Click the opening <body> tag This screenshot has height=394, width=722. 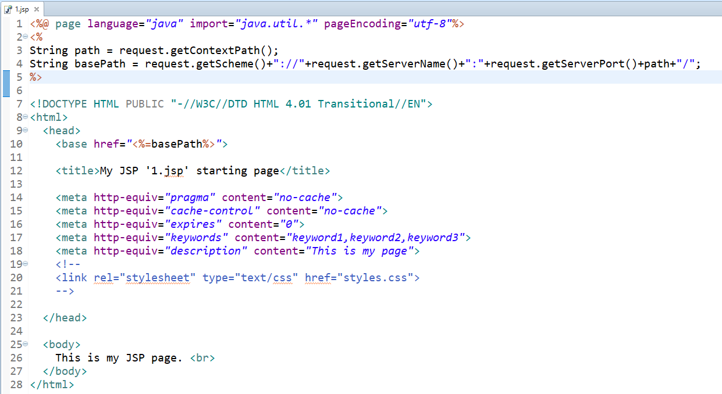click(62, 345)
